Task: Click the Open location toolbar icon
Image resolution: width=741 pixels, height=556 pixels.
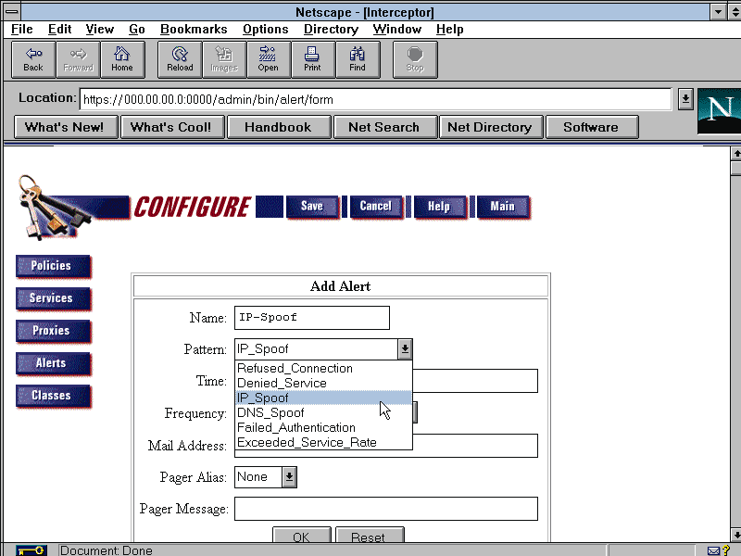Action: [268, 59]
